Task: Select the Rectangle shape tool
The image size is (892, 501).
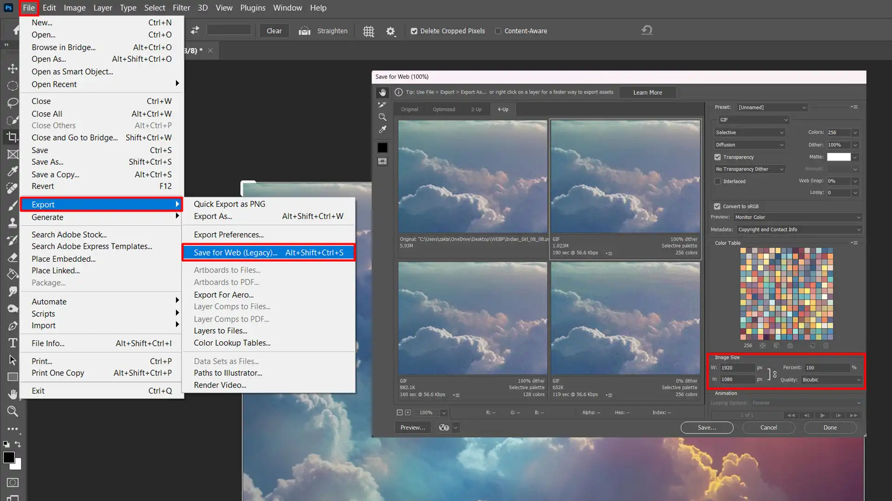Action: 13,377
